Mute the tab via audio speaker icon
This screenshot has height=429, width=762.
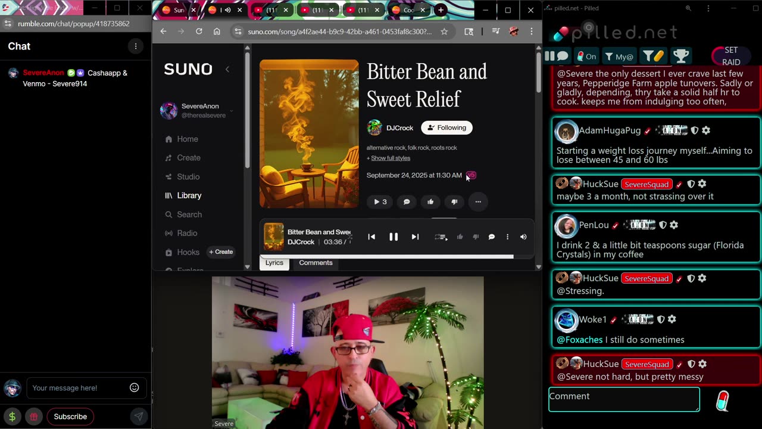click(x=227, y=10)
